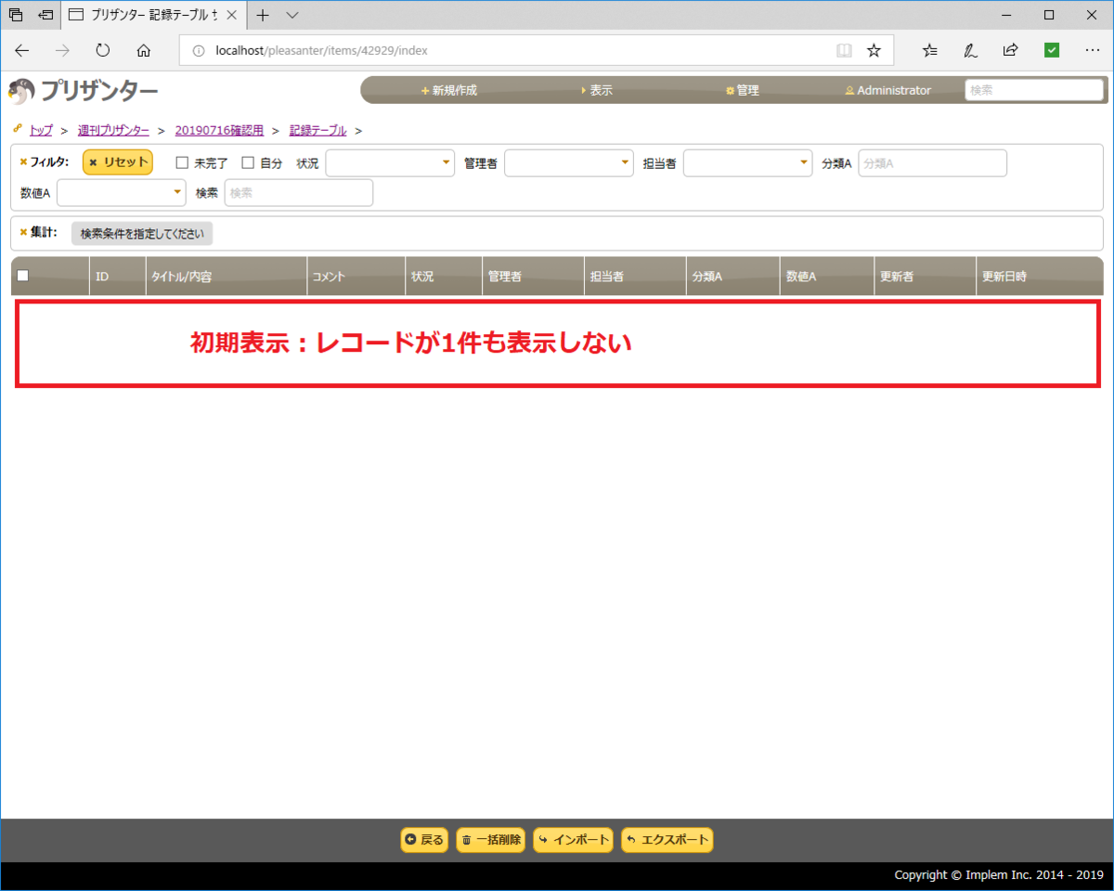Click the header 検索 box

click(1034, 90)
